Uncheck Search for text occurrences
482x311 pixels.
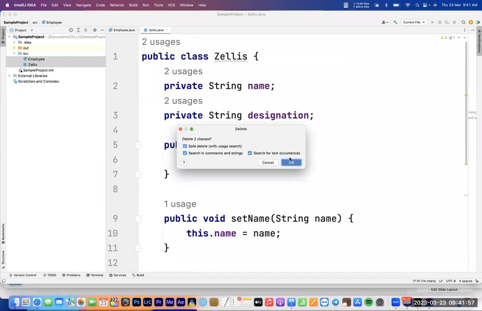tap(250, 153)
